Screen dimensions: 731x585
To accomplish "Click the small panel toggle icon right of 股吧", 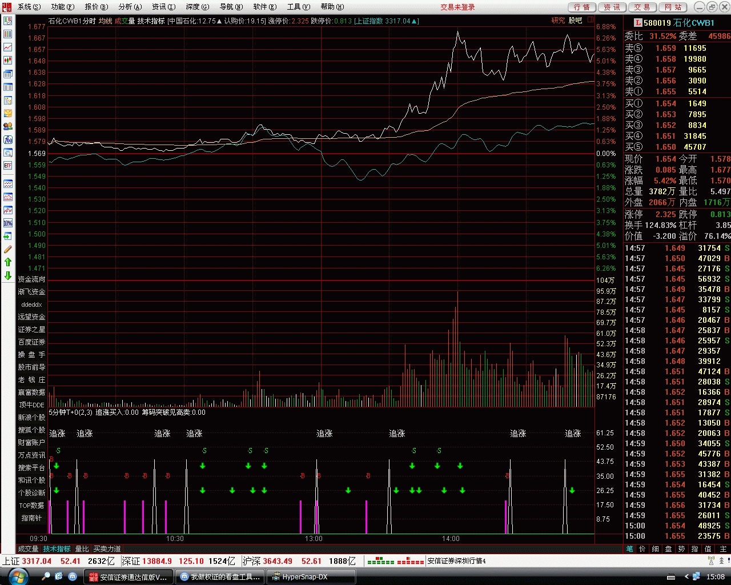I will (x=591, y=20).
